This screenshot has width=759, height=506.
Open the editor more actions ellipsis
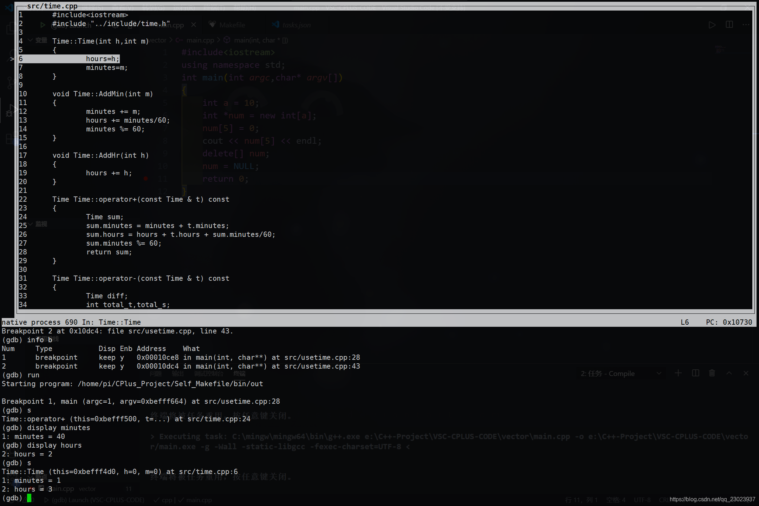[746, 25]
